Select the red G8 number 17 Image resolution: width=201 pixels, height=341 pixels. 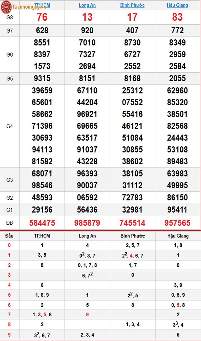(x=132, y=17)
